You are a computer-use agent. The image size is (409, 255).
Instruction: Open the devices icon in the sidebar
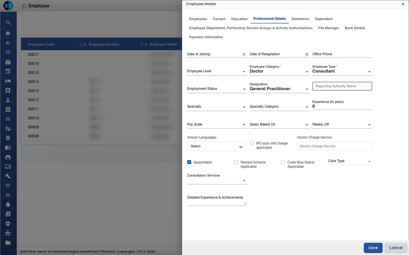point(8,167)
